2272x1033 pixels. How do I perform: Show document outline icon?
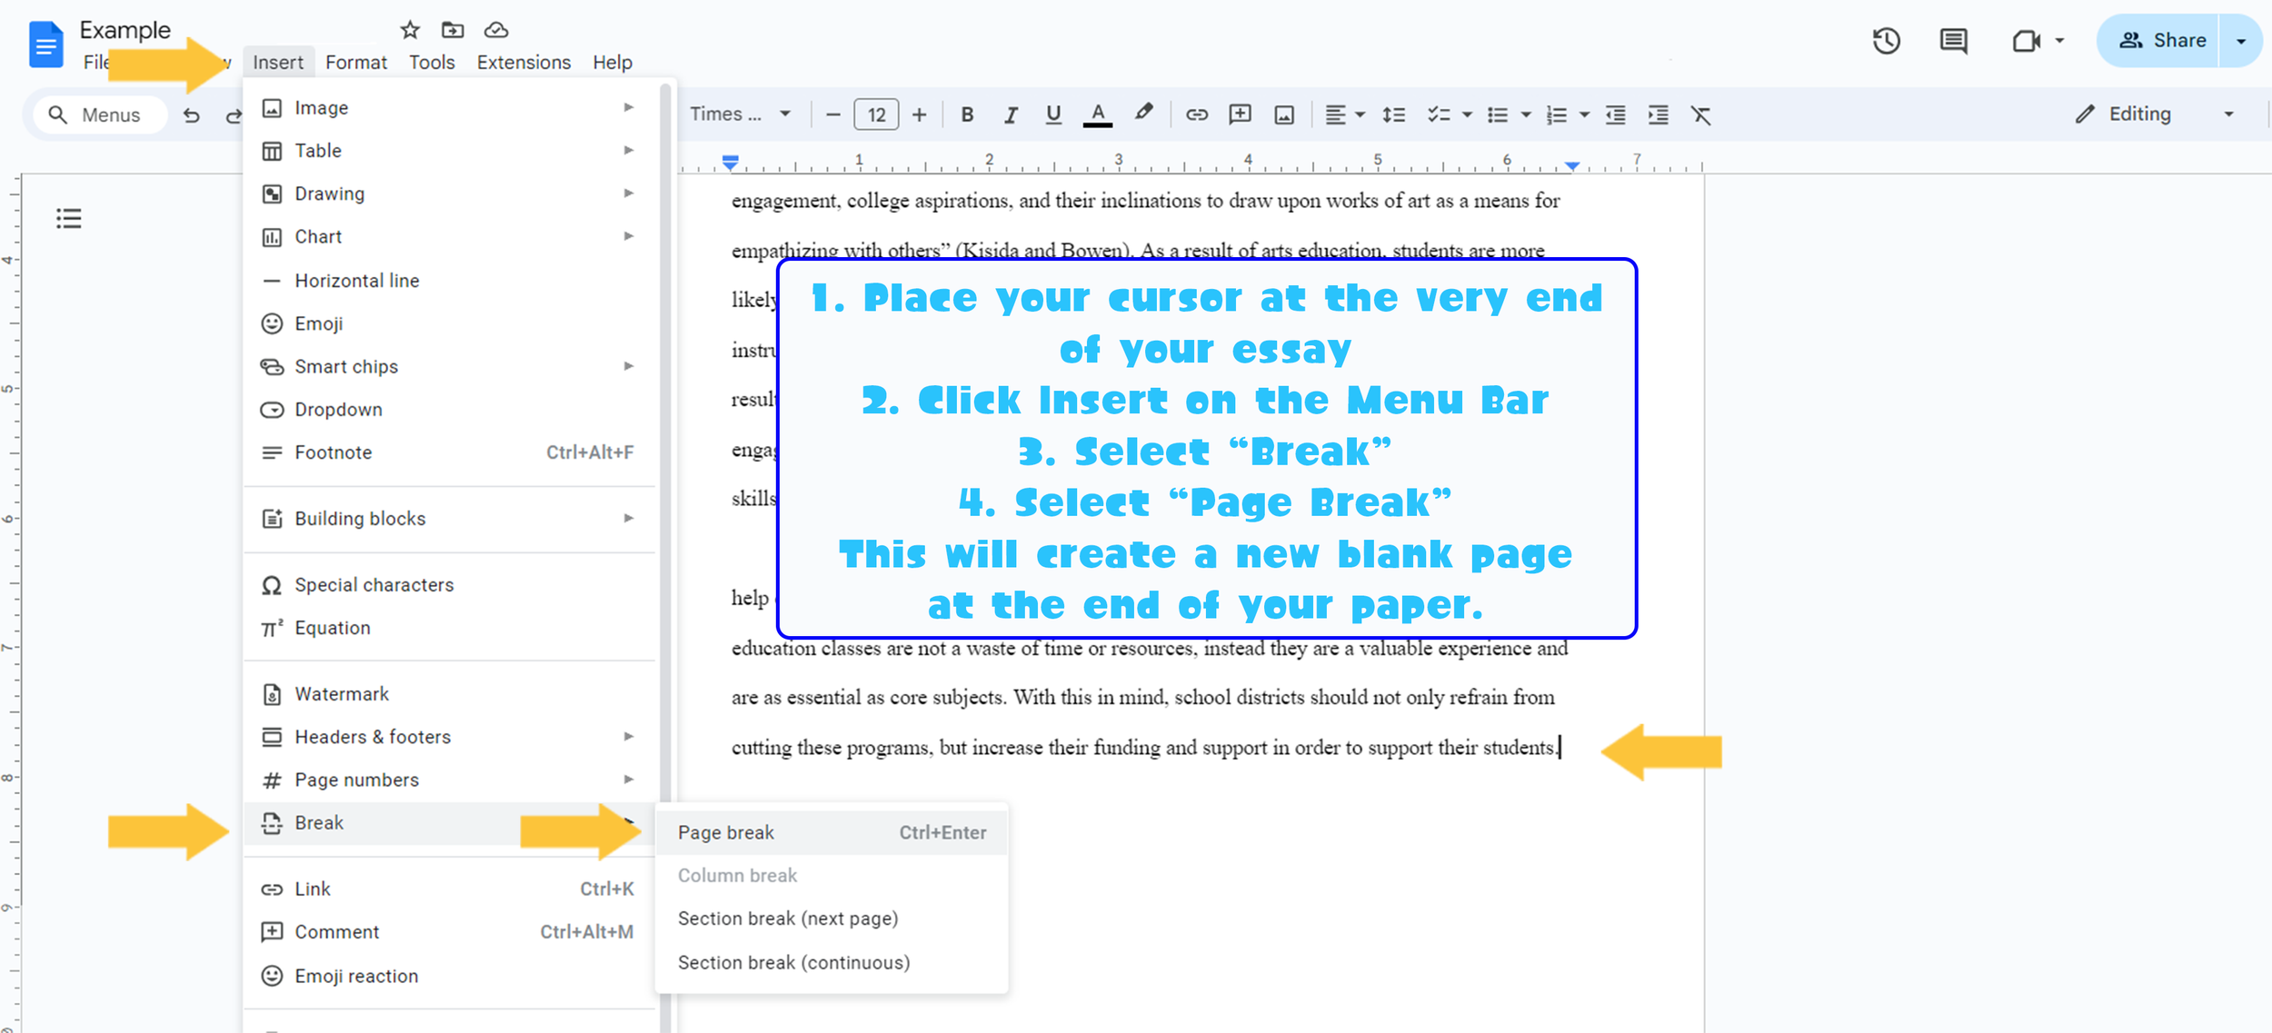click(69, 218)
